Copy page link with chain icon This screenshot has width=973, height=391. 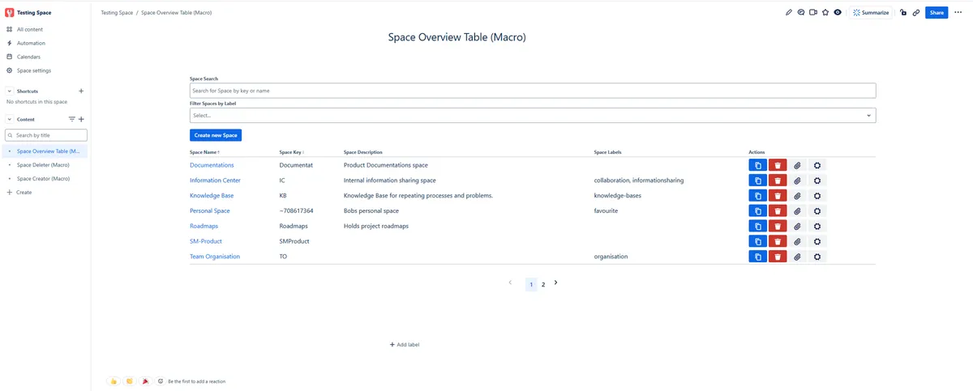pyautogui.click(x=916, y=12)
